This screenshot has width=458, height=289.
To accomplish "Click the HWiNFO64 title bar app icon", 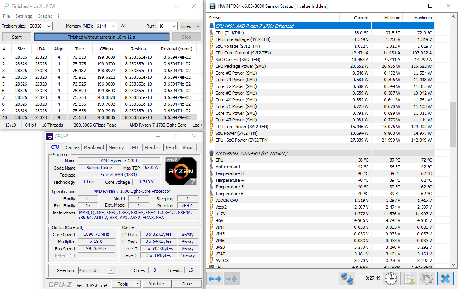I will (x=212, y=6).
